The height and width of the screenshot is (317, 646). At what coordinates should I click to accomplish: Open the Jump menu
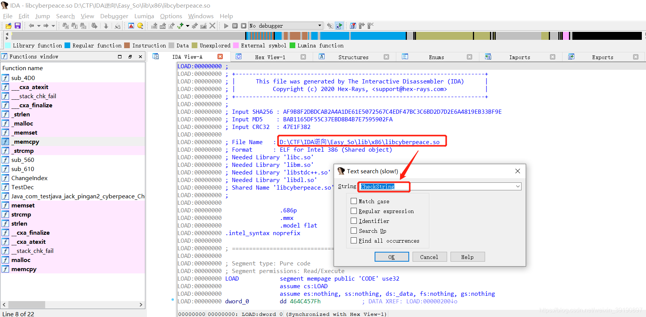[43, 16]
